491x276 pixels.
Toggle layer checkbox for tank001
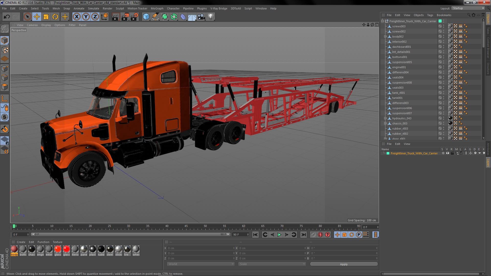tap(440, 98)
